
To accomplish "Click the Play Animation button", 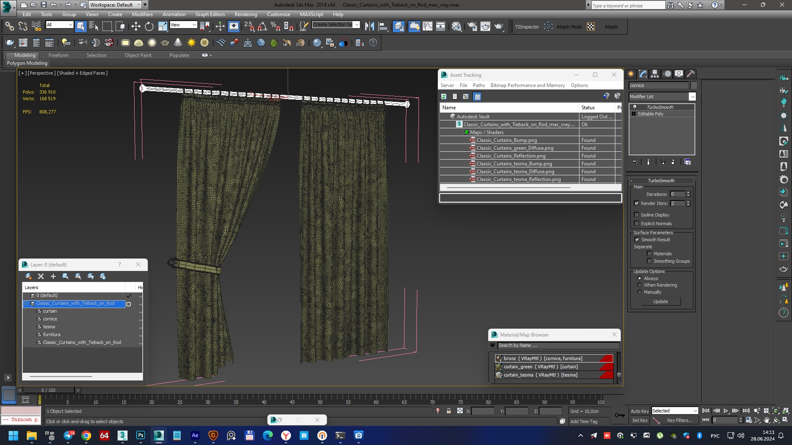I will point(726,411).
